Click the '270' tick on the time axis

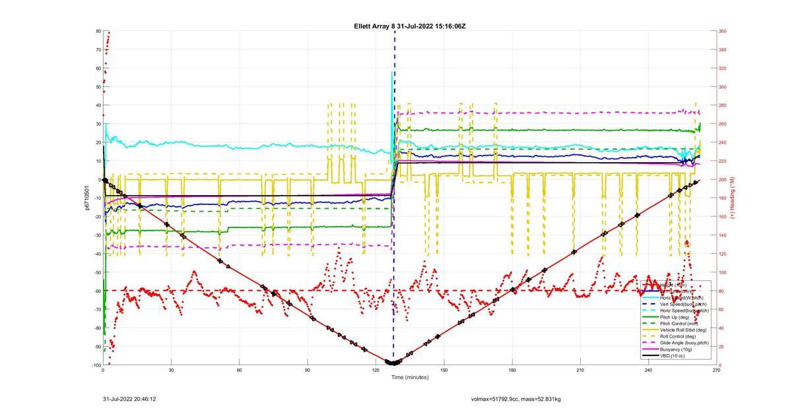click(x=716, y=370)
